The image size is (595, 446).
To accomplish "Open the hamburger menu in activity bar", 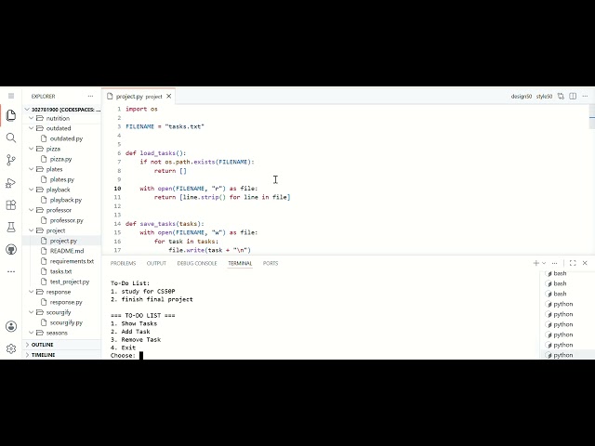I will pos(11,96).
